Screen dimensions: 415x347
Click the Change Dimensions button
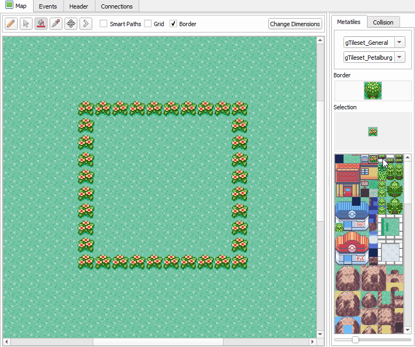(x=295, y=24)
